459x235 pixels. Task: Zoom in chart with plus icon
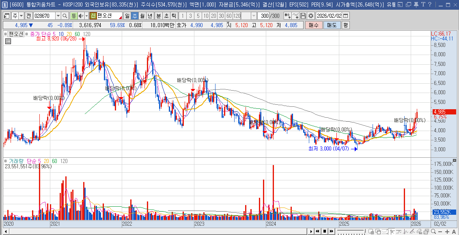447,231
